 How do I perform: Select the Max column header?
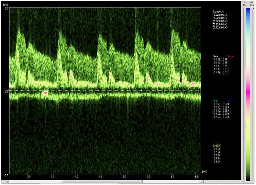[x=215, y=56]
